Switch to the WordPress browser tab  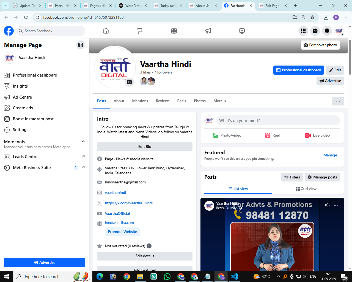[x=133, y=6]
